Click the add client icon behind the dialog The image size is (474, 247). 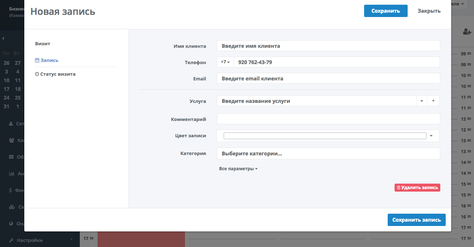click(x=467, y=32)
